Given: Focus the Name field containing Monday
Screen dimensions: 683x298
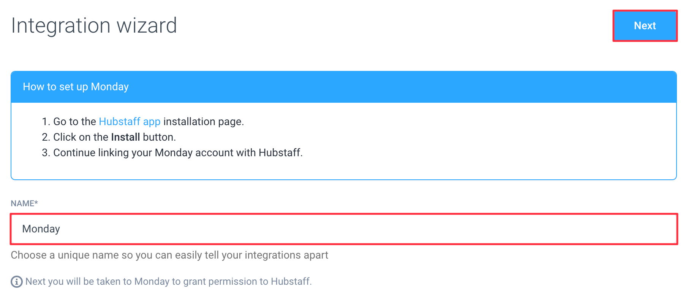Looking at the screenshot, I should pyautogui.click(x=344, y=229).
